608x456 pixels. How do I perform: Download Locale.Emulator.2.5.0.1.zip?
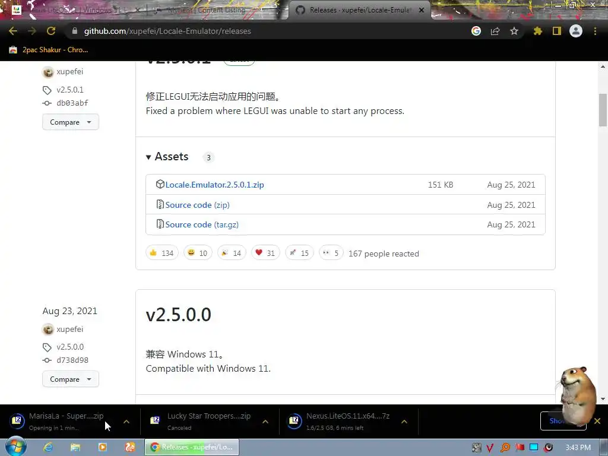coord(214,185)
